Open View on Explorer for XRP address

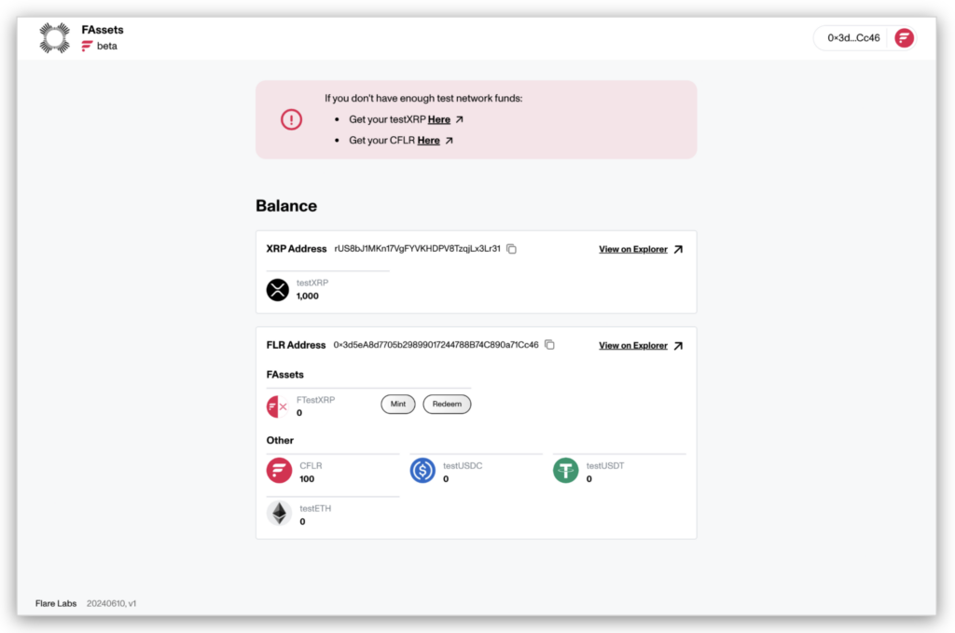[x=640, y=250]
